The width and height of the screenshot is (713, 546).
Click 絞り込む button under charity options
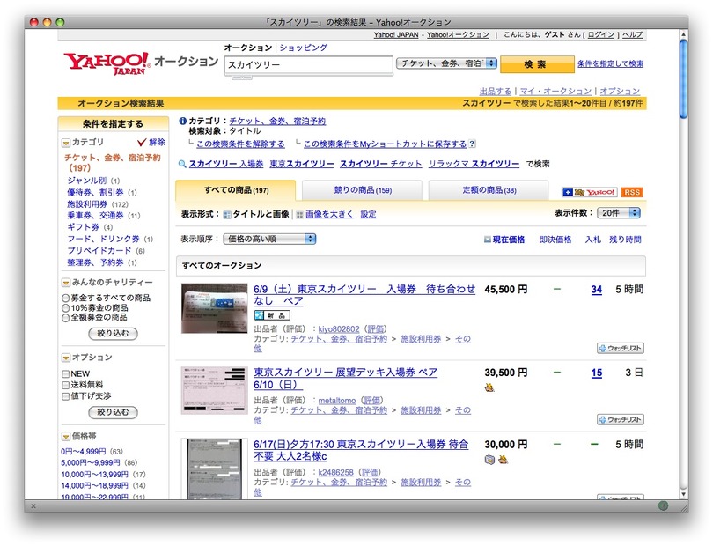click(x=113, y=334)
